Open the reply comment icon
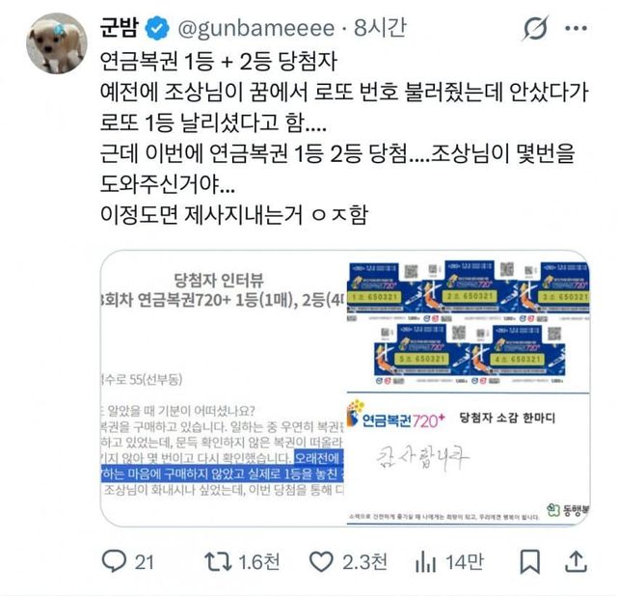617x596 pixels. pos(114,561)
